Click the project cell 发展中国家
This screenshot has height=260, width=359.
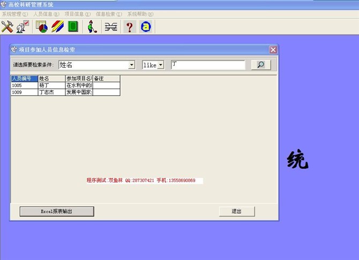[79, 92]
